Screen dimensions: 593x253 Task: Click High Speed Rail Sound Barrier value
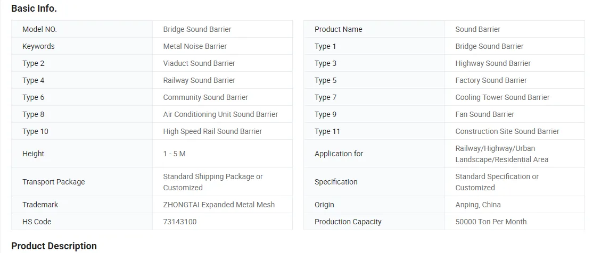[212, 131]
